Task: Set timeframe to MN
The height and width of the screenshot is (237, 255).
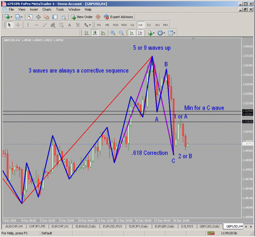Action: pos(165,25)
